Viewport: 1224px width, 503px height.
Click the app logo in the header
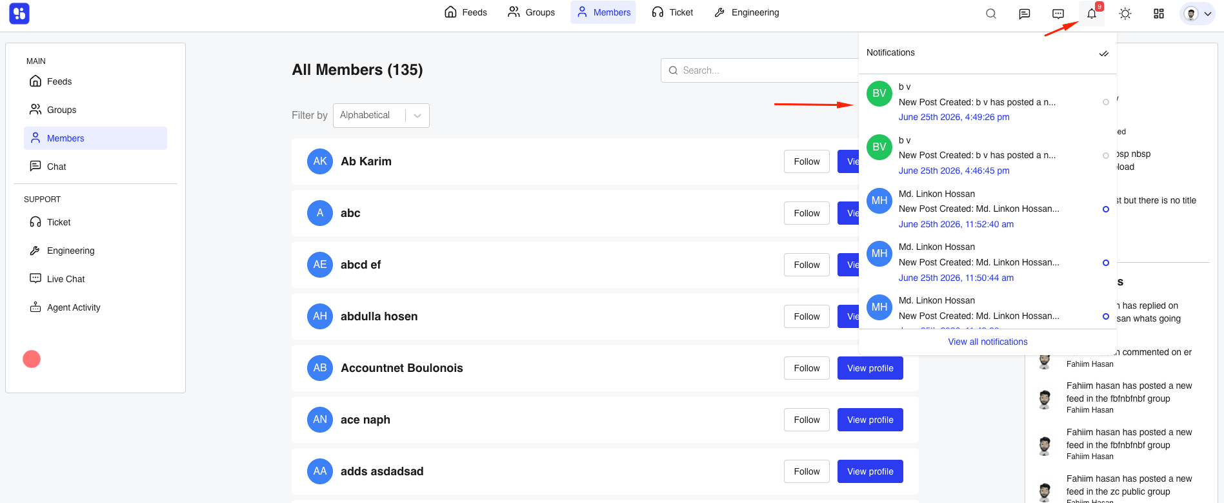(19, 13)
